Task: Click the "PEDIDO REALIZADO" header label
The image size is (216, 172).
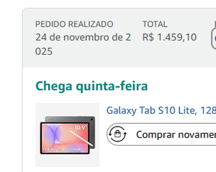Action: point(74,24)
